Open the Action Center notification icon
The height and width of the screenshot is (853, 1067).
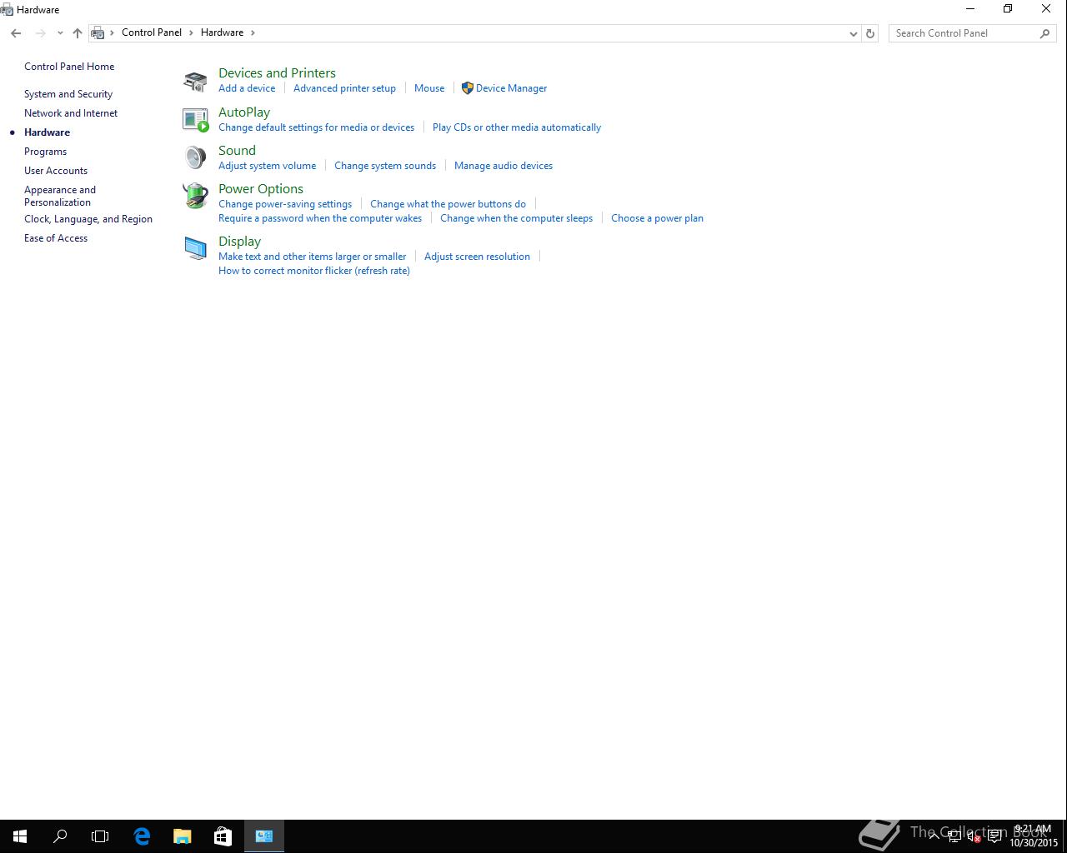click(x=994, y=836)
